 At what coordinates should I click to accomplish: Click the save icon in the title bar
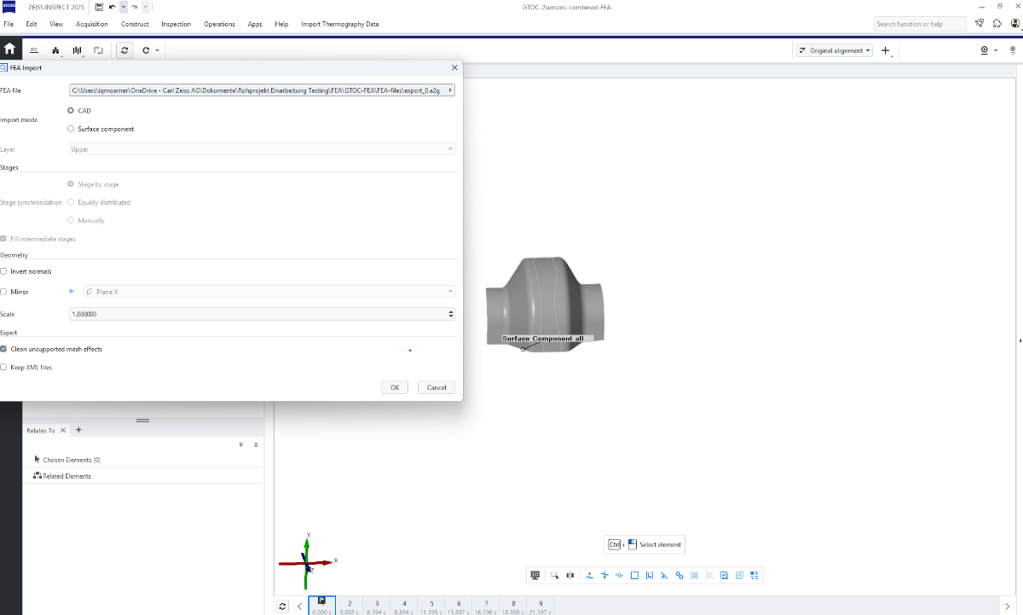(x=100, y=7)
